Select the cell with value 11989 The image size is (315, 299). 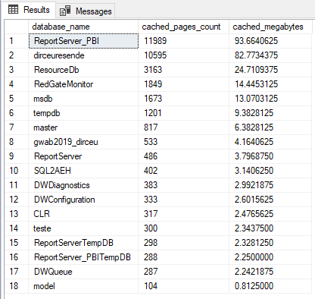pos(183,41)
